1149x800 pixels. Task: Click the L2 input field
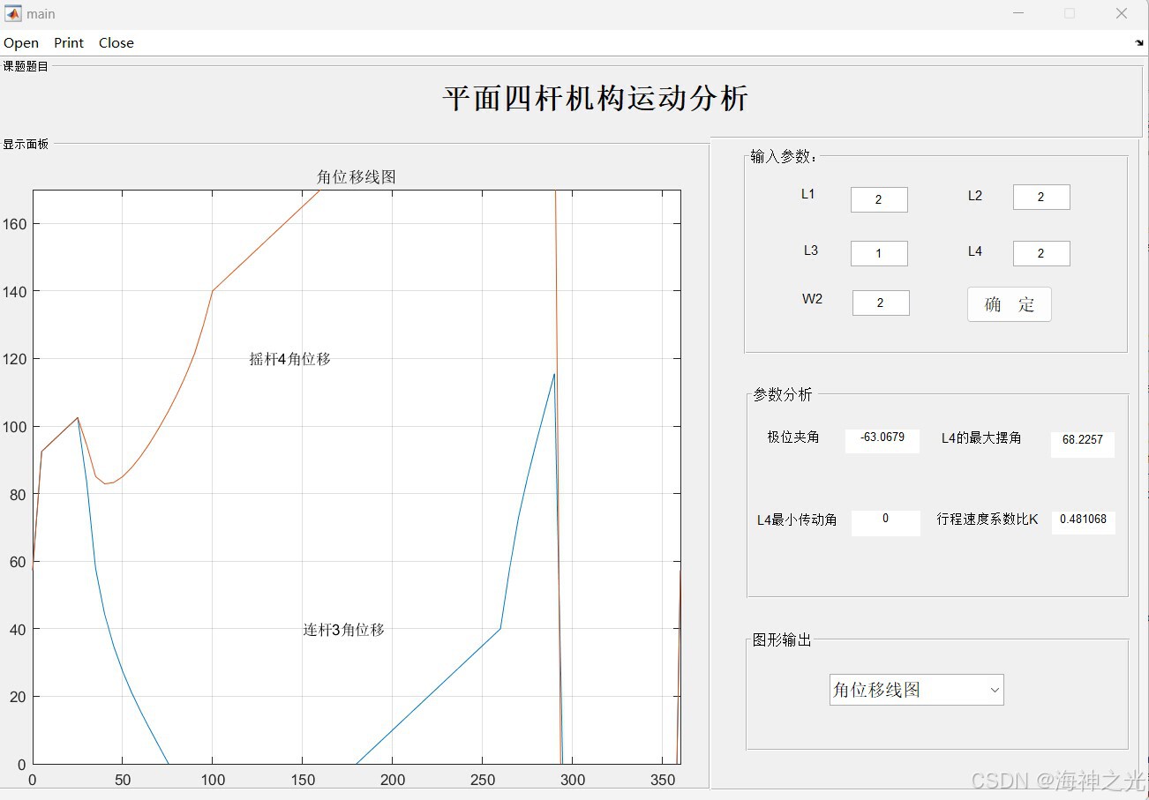(1041, 197)
